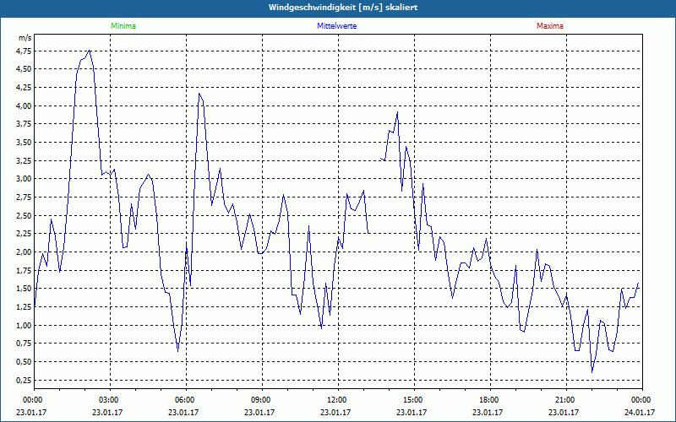Click the 2,75 y-axis value
676x422 pixels.
click(24, 197)
